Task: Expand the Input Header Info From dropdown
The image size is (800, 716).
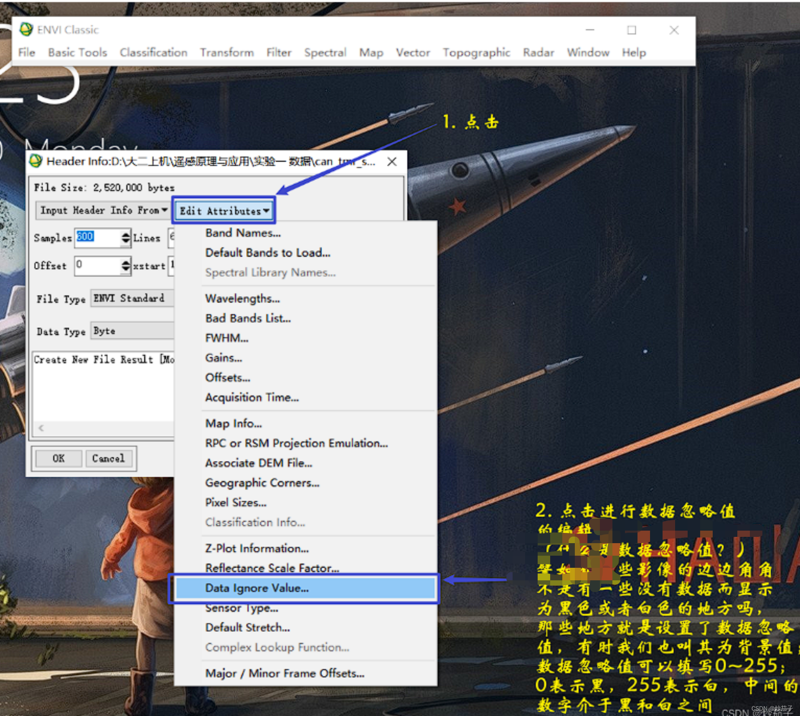Action: click(x=103, y=210)
